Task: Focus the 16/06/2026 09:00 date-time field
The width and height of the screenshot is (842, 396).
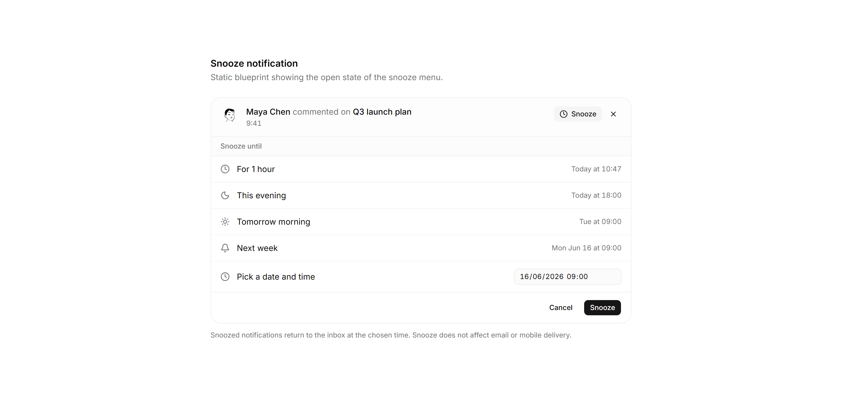Action: (567, 277)
